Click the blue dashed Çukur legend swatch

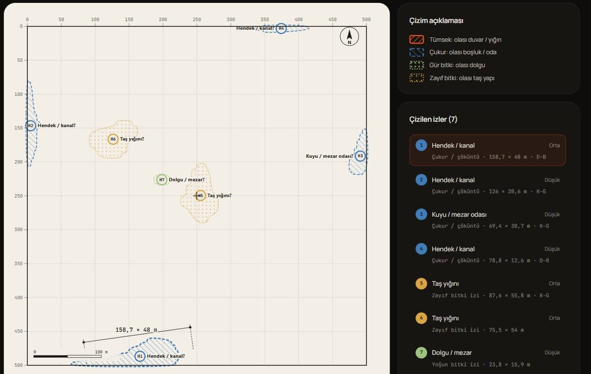coord(416,52)
